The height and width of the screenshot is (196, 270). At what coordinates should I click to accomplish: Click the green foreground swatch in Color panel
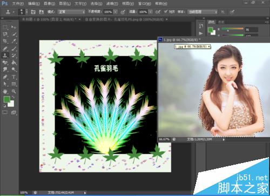point(210,30)
